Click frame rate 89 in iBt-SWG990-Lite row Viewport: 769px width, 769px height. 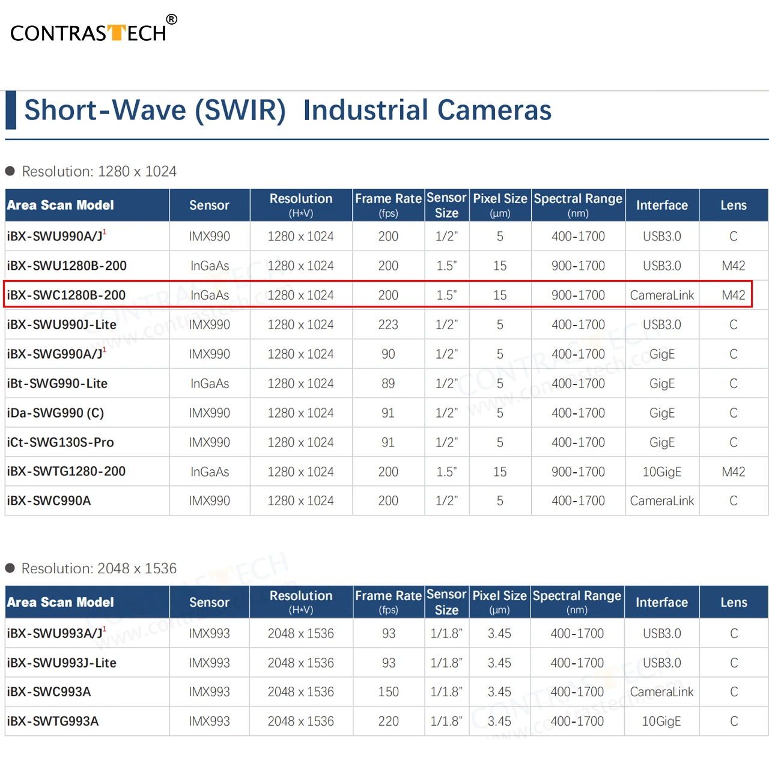[388, 383]
